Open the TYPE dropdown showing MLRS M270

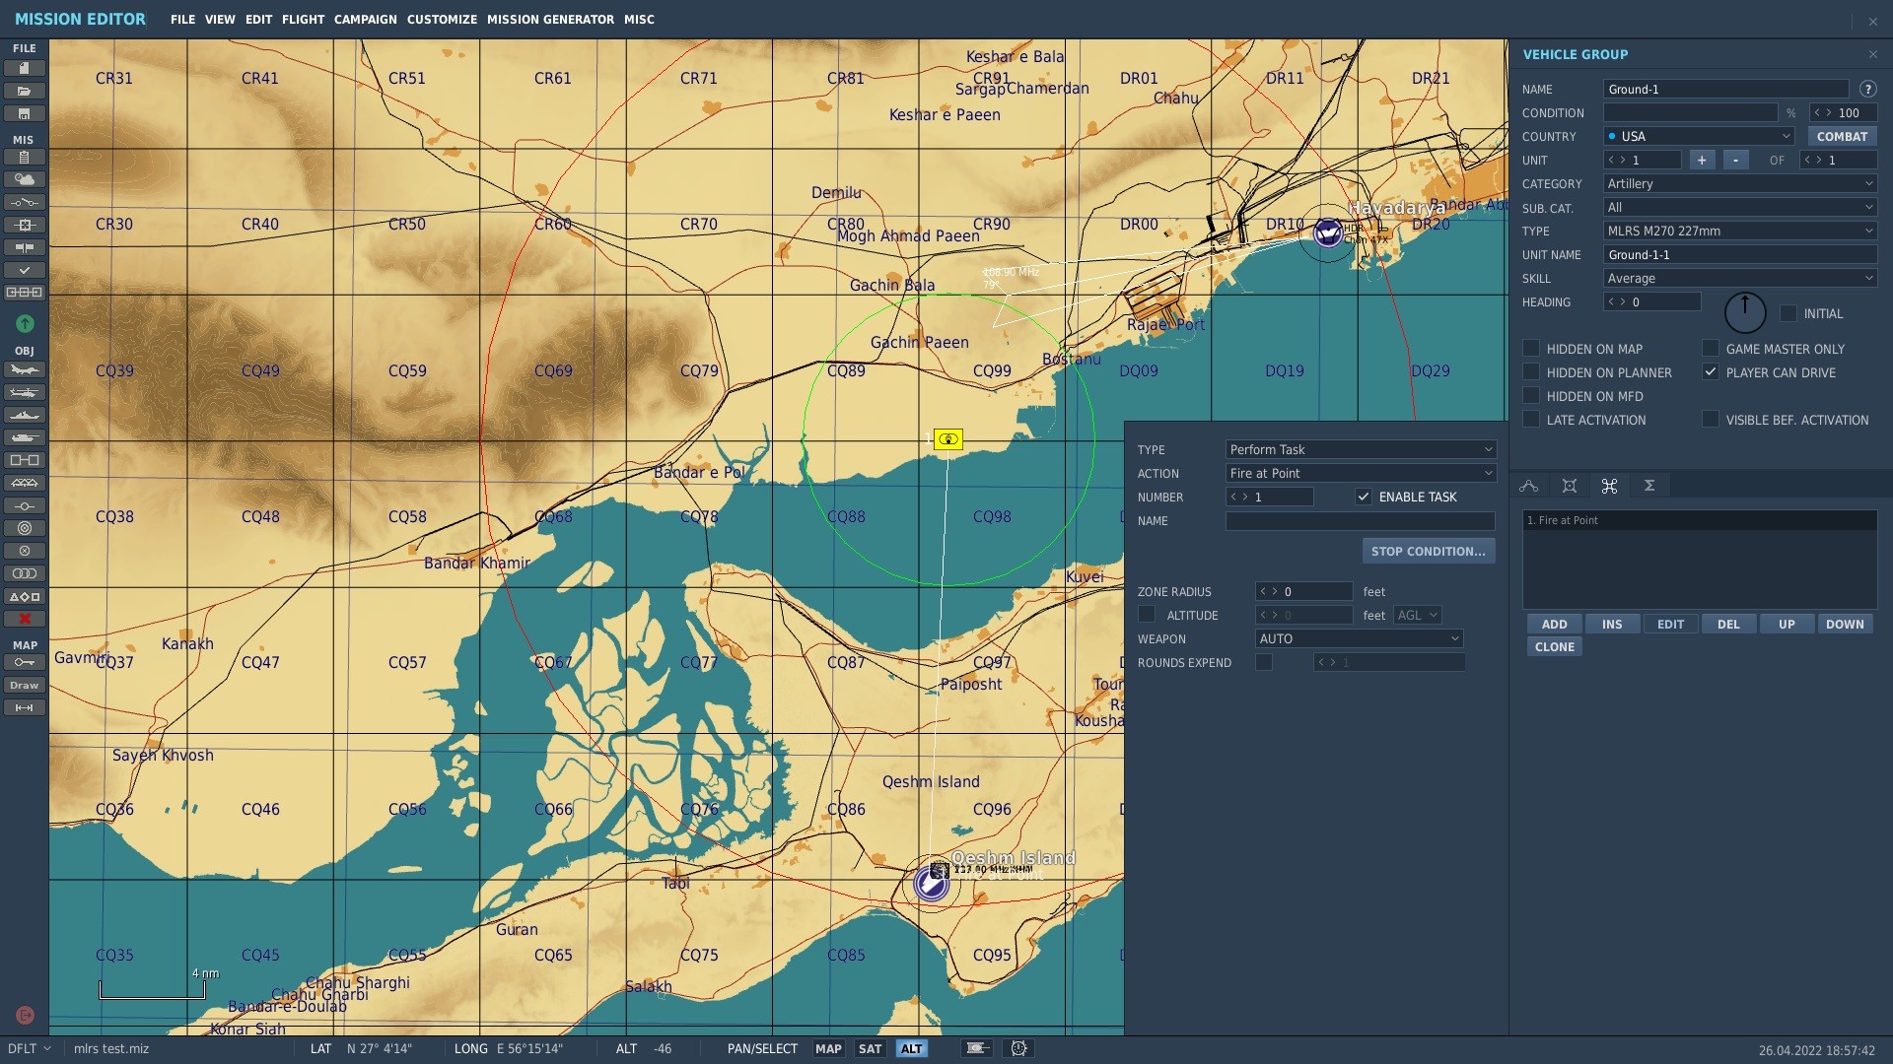(x=1740, y=231)
